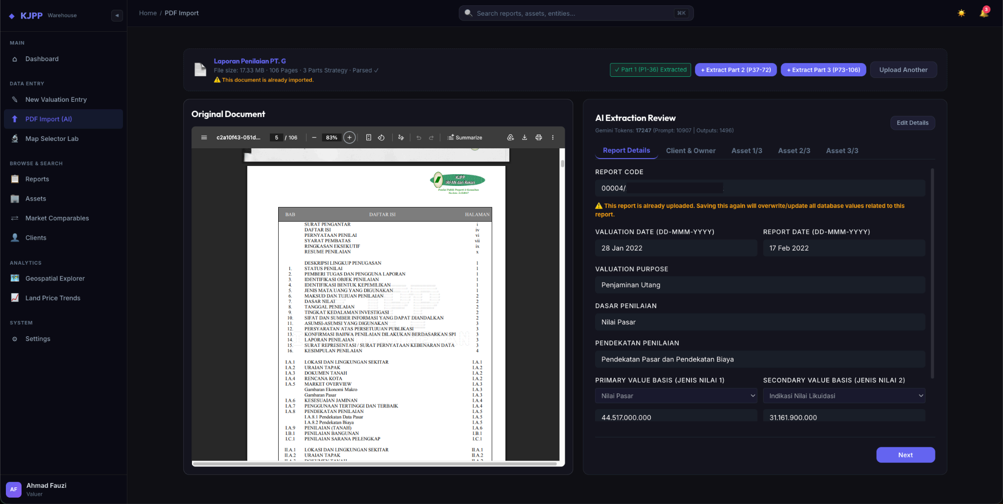Open the Dashboard sidebar item
The height and width of the screenshot is (504, 1003).
coord(64,59)
